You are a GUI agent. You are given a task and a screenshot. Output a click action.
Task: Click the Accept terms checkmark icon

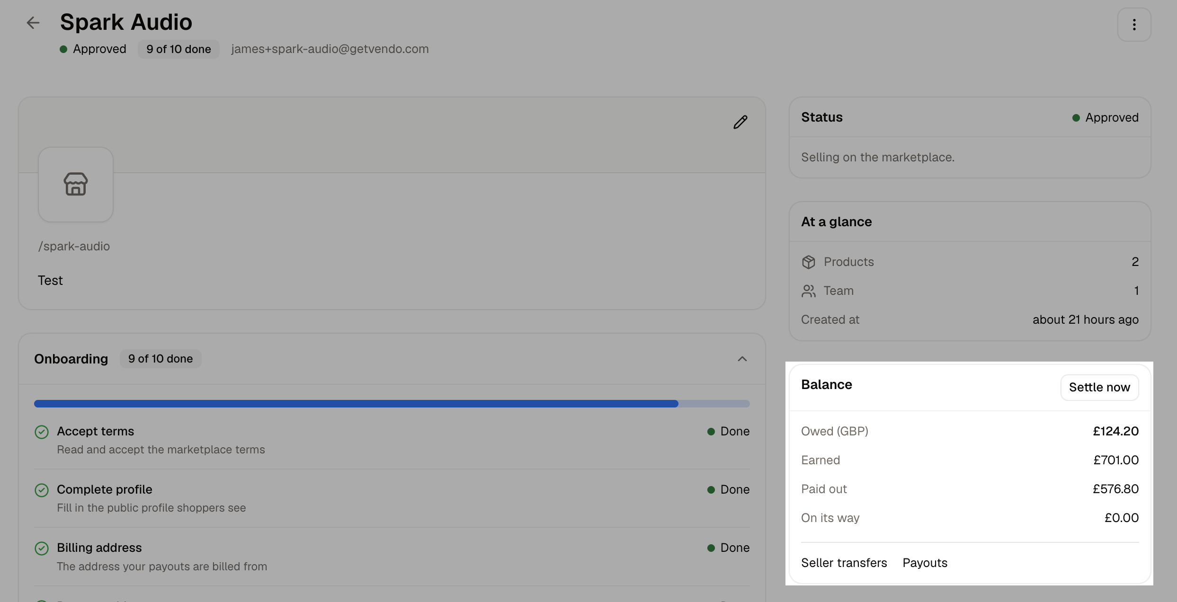coord(42,432)
